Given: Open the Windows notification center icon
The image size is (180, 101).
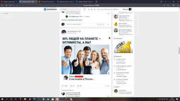Looking at the screenshot, I should pos(177,99).
